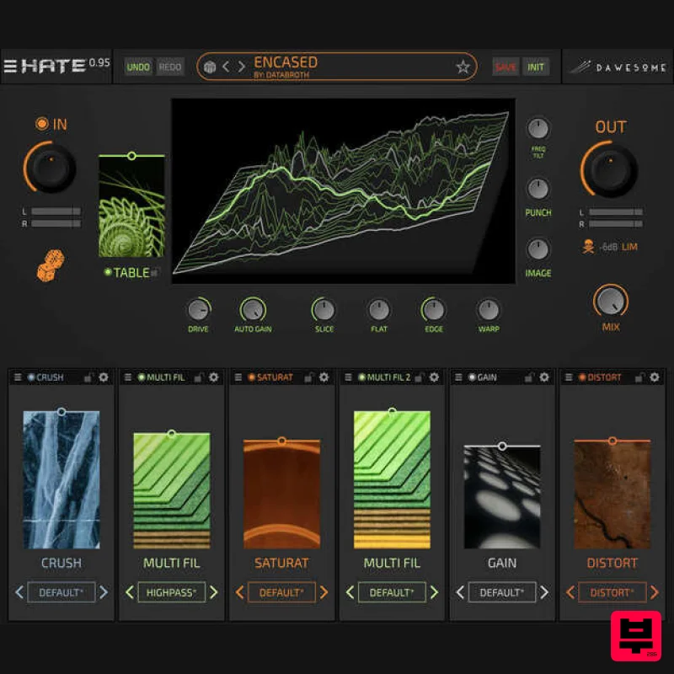Click the Dawesome logo

[x=619, y=66]
